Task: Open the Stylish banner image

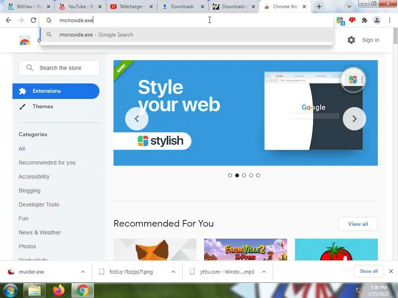Action: (x=246, y=113)
